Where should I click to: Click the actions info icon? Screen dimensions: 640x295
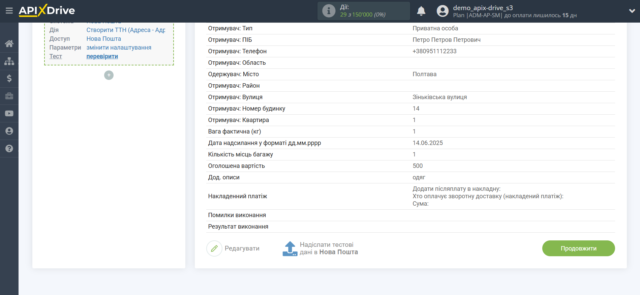pos(329,11)
